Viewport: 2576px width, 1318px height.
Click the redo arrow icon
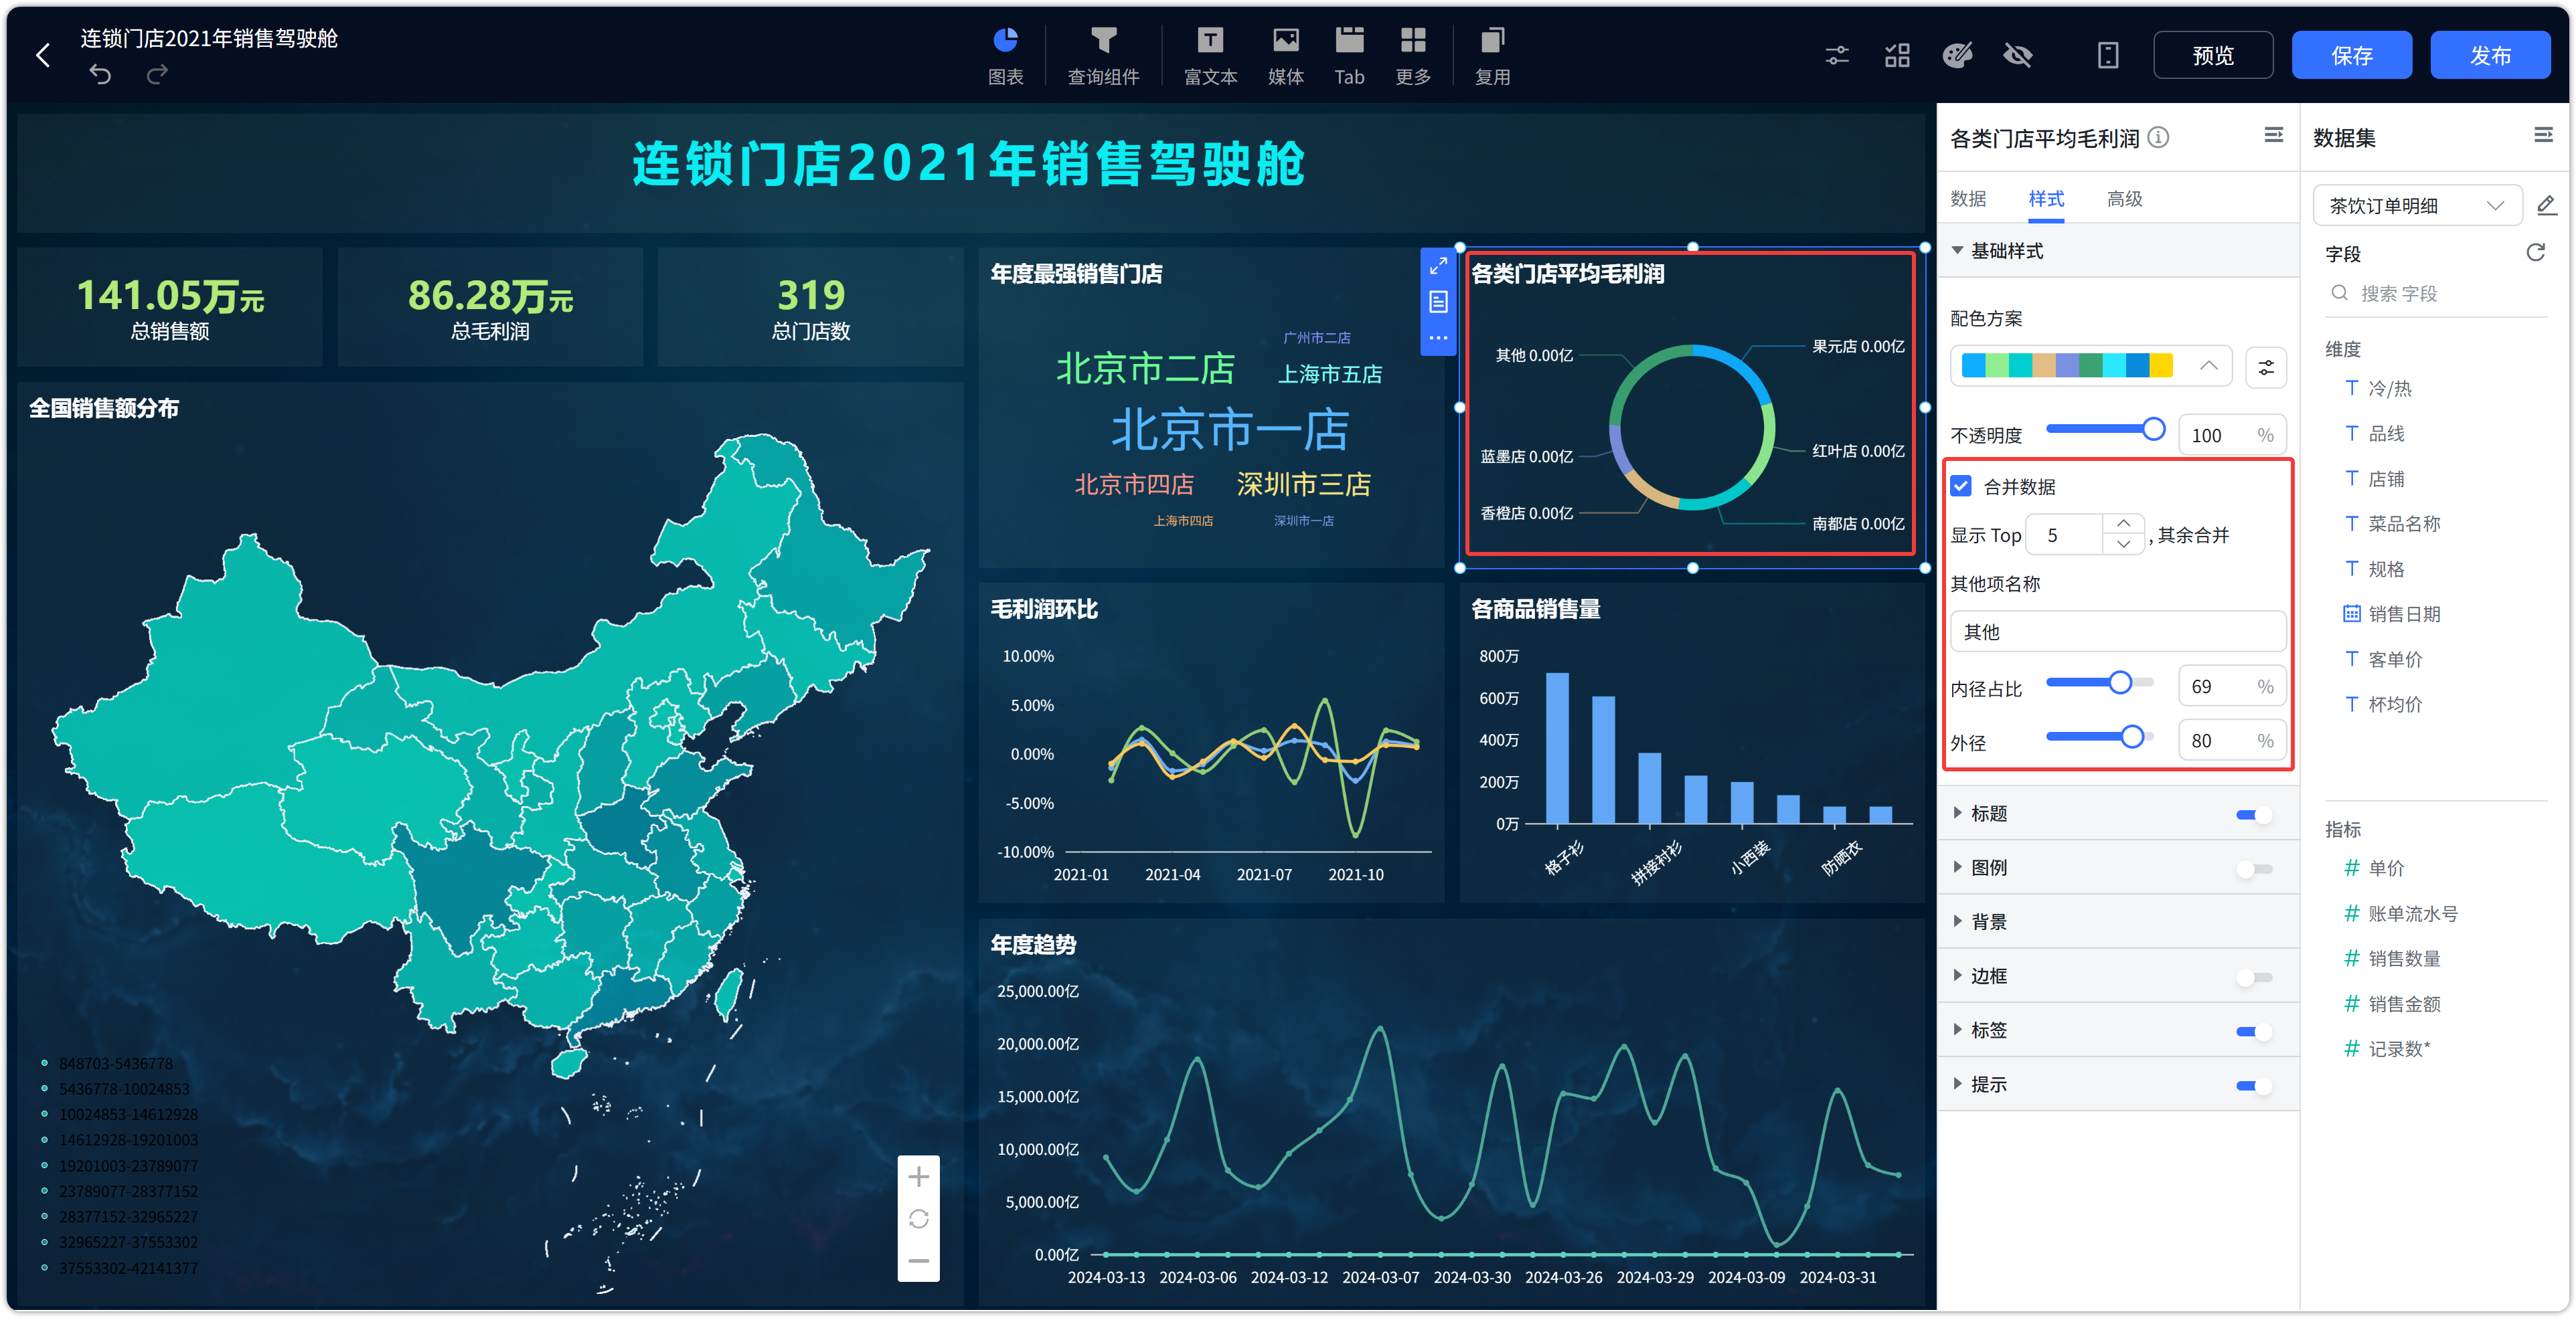point(157,74)
